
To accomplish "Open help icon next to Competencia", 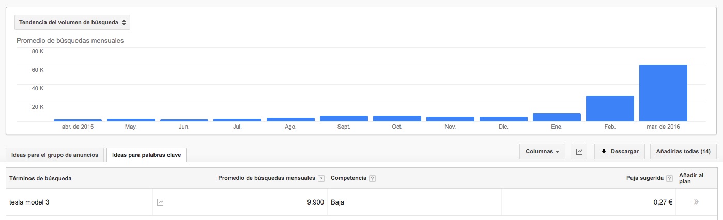I will (x=373, y=178).
